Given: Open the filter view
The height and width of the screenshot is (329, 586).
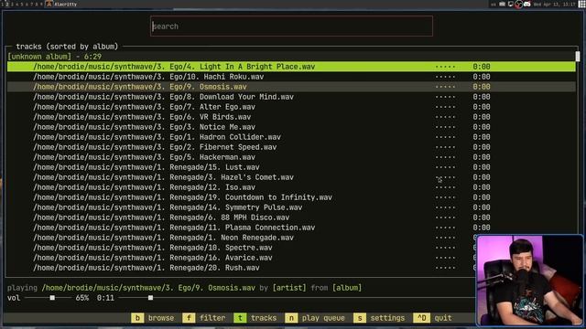Looking at the screenshot, I should click(x=204, y=318).
